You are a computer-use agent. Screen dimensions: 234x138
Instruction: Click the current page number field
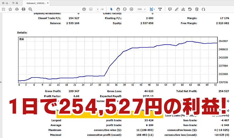(x=98, y=9)
